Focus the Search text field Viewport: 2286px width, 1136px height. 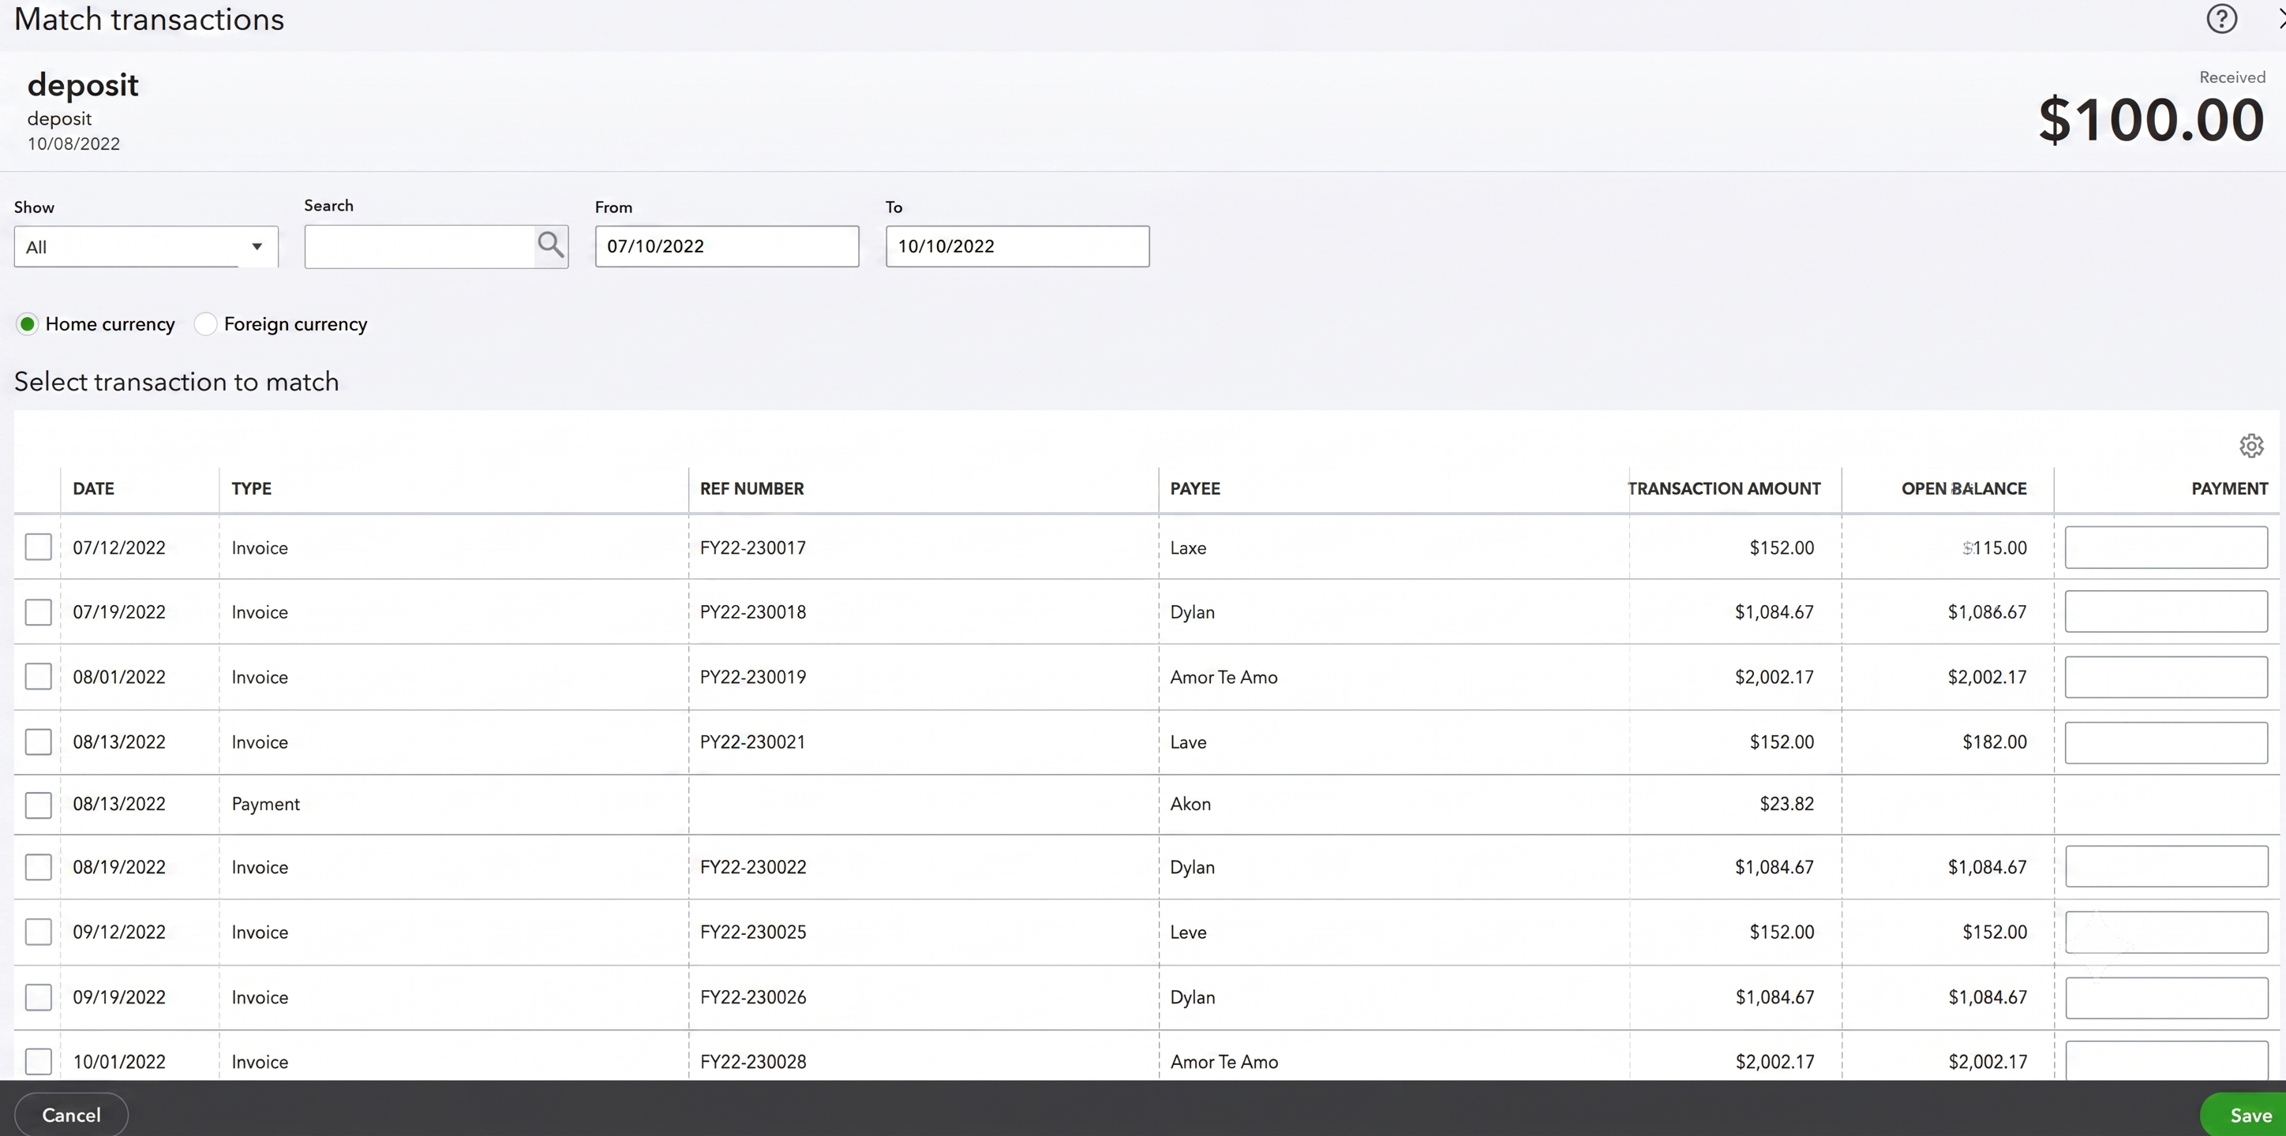click(420, 247)
